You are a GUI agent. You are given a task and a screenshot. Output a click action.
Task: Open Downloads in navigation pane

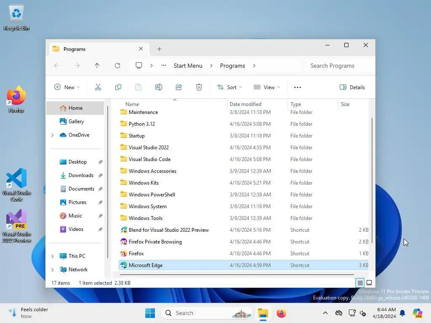pyautogui.click(x=81, y=175)
